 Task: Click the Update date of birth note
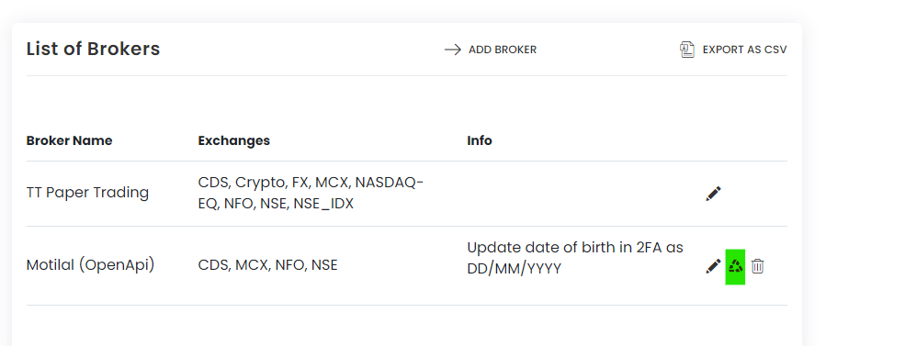coord(575,258)
